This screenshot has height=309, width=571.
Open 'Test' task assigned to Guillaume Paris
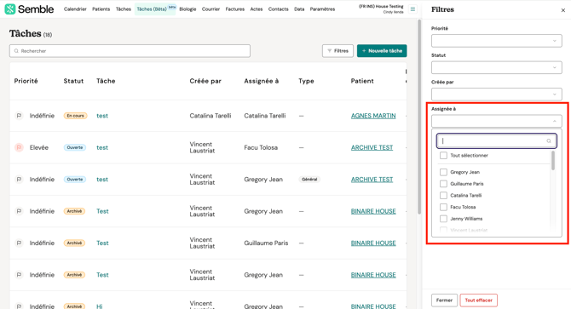(102, 243)
